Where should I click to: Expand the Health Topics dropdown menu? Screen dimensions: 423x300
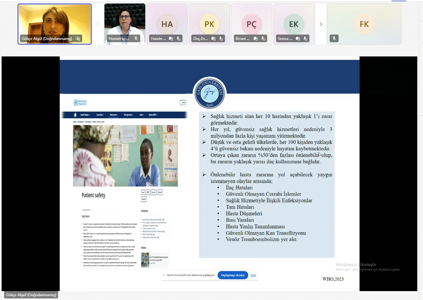(x=85, y=115)
